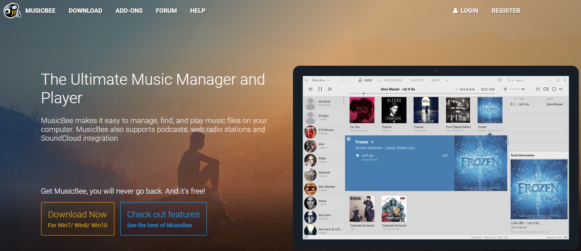The width and height of the screenshot is (581, 251).
Task: Click the arrow next to Frozen title
Action: pos(372,142)
